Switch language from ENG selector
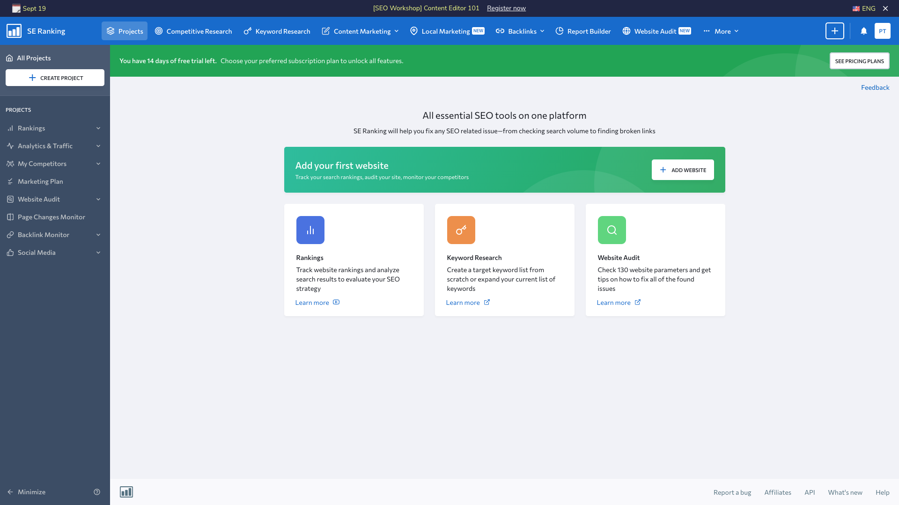The image size is (899, 505). [864, 8]
